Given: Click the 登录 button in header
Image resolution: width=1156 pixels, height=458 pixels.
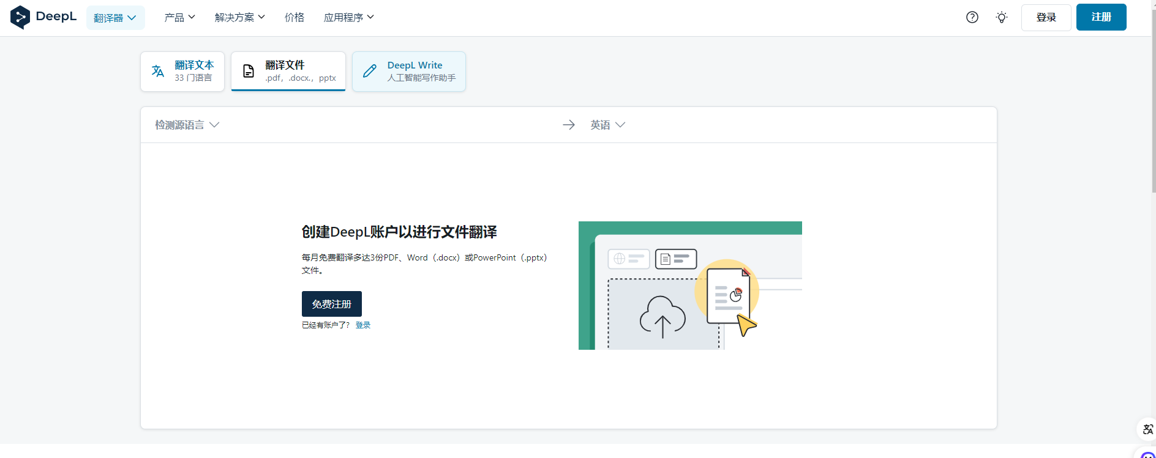Looking at the screenshot, I should coord(1046,17).
